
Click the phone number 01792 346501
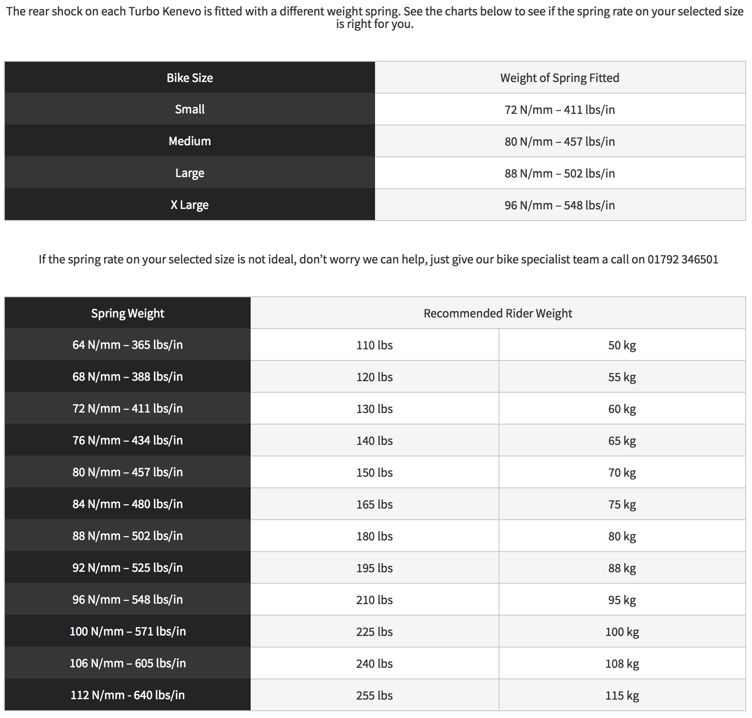683,260
